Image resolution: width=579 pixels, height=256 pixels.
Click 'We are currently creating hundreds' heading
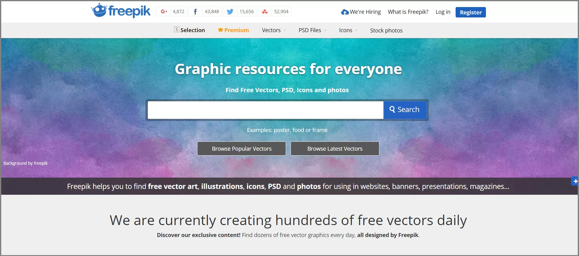(x=288, y=220)
